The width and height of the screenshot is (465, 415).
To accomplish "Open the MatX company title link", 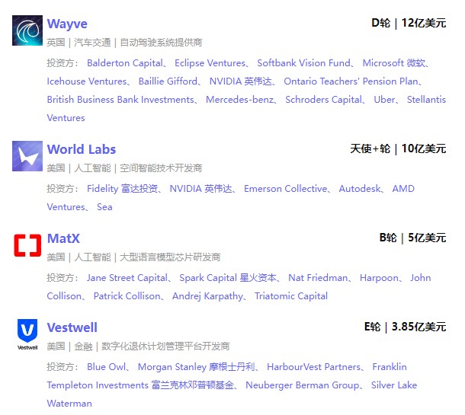I will coord(63,238).
